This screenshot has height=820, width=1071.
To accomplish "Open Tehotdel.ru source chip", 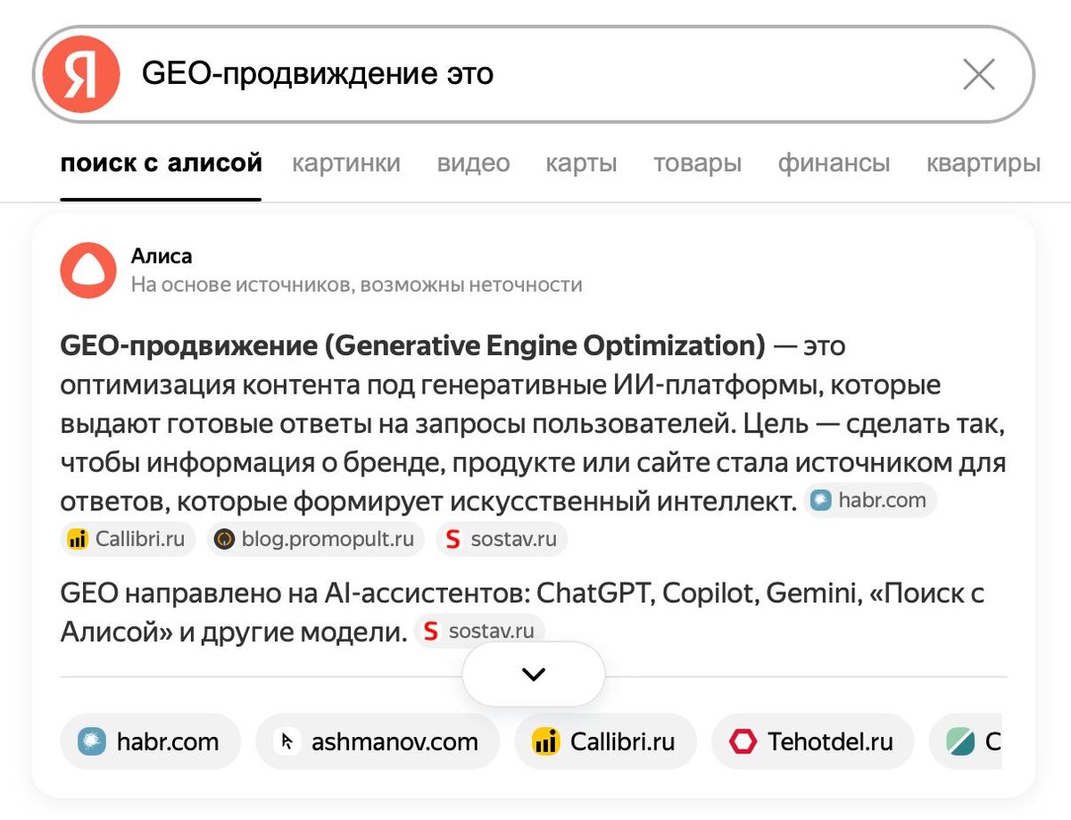I will [x=811, y=741].
